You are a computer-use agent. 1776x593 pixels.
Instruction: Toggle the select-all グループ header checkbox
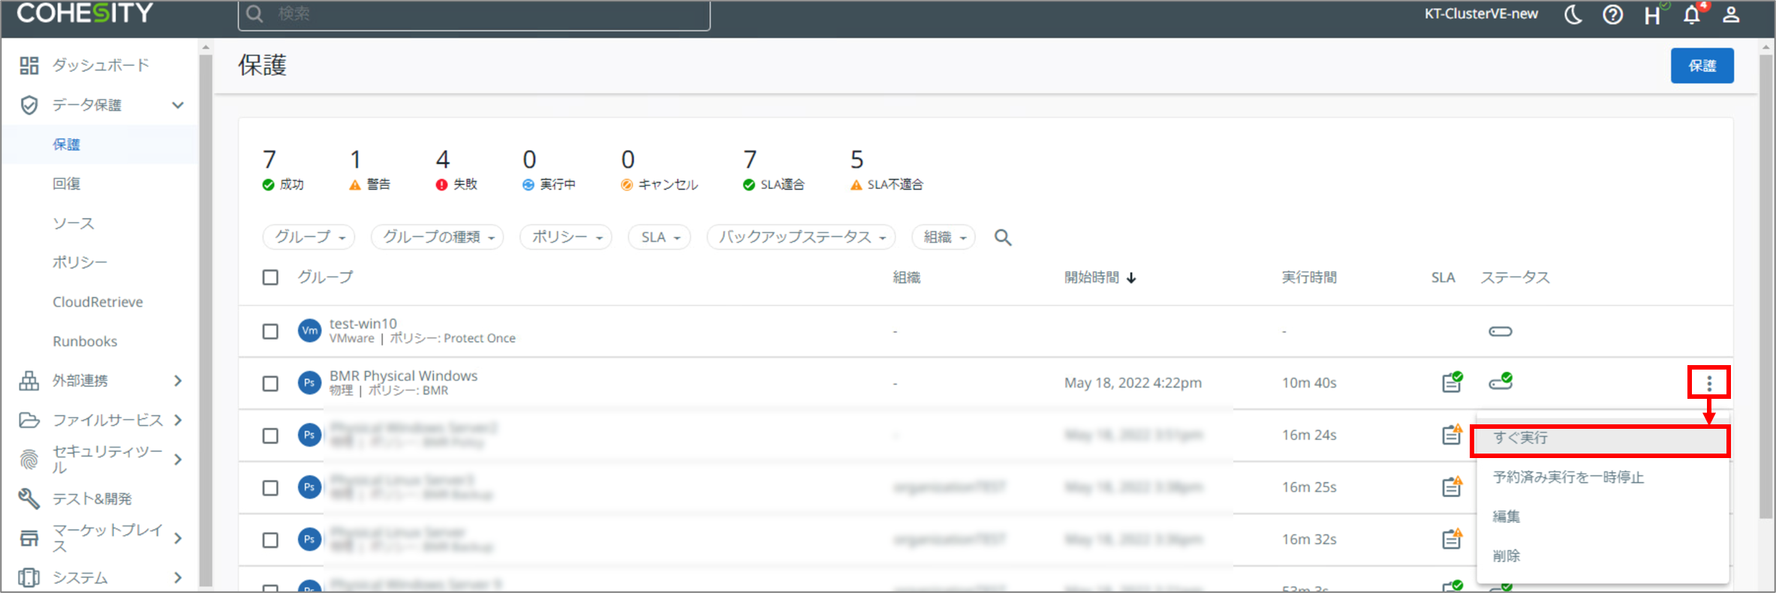coord(270,277)
